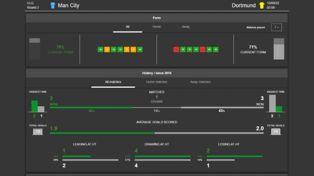Click the LEADING AT HT label

pyautogui.click(x=84, y=144)
